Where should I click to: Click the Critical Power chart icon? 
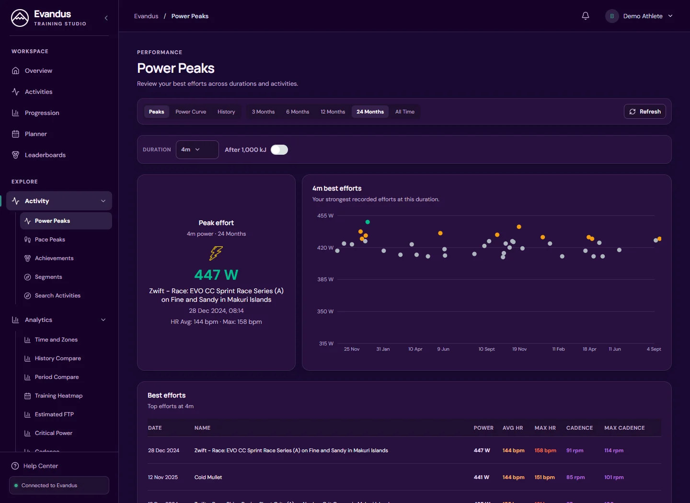coord(27,433)
